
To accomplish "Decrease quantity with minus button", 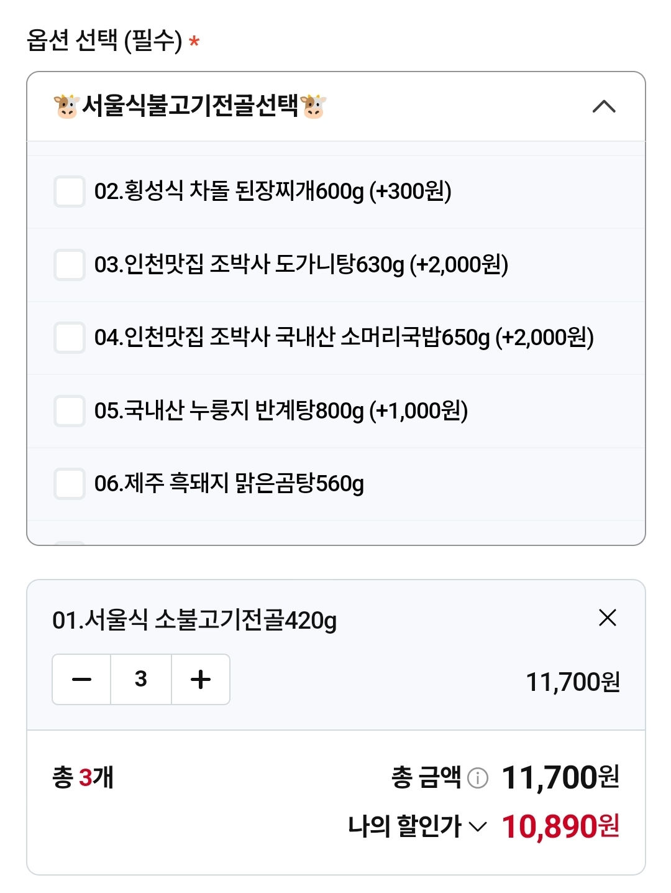I will [x=81, y=679].
